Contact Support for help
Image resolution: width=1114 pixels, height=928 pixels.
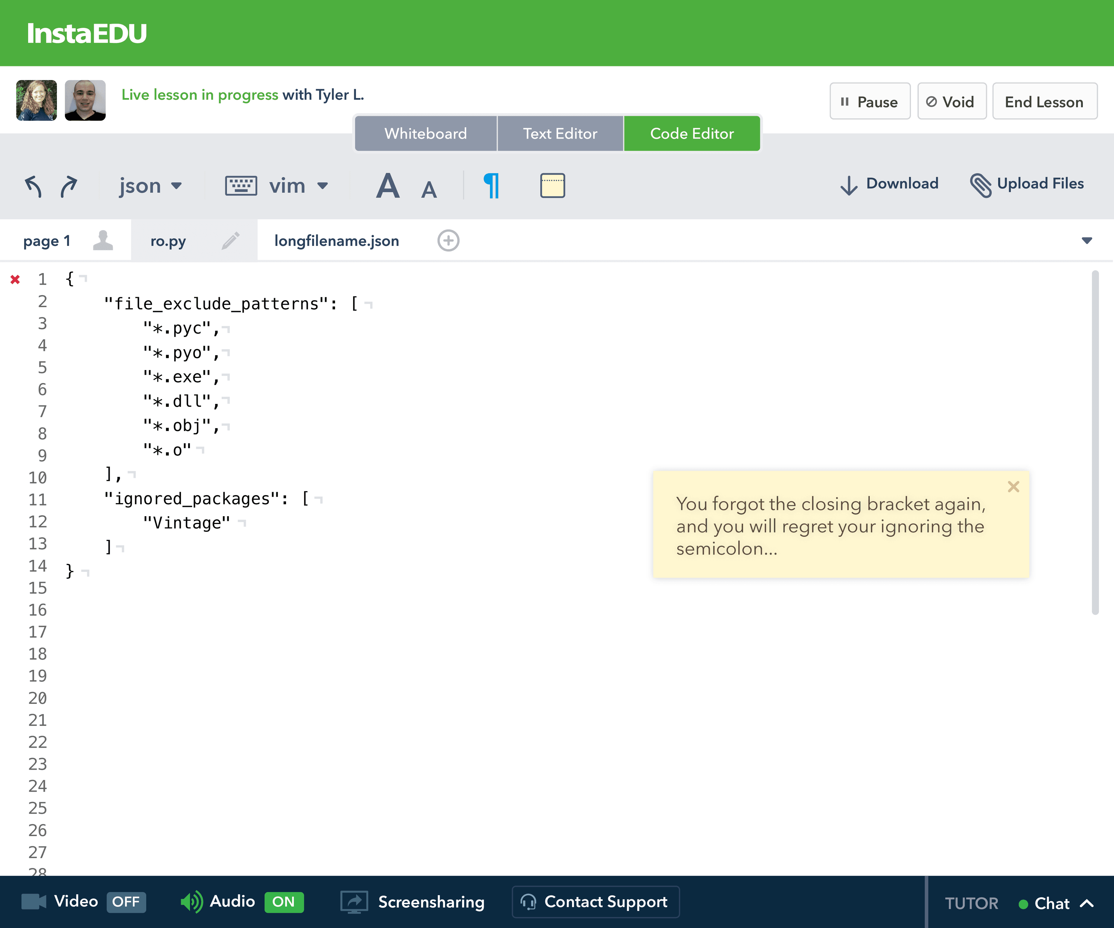(595, 902)
